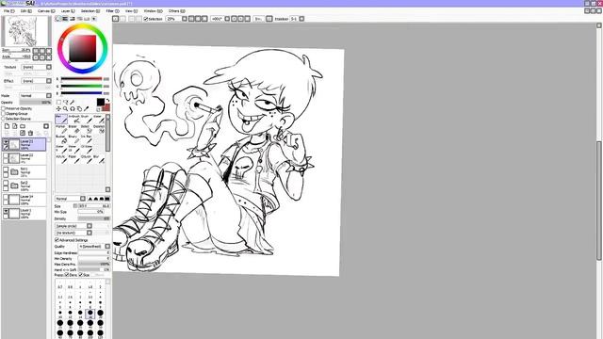Adjust the layer Opacity slider
This screenshot has width=603, height=339.
(35, 103)
